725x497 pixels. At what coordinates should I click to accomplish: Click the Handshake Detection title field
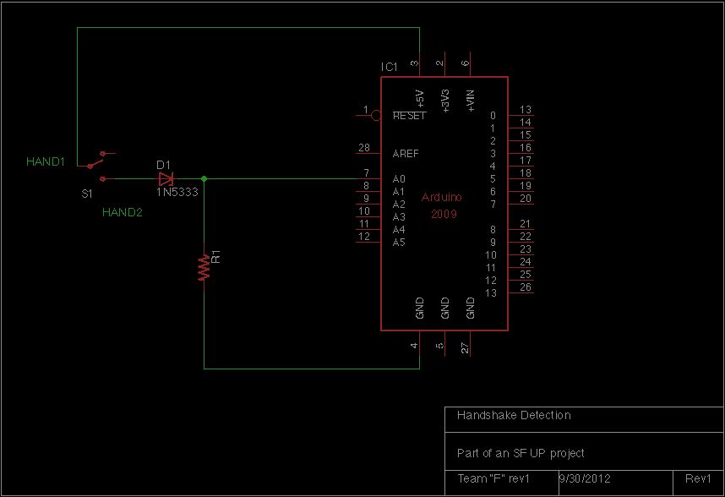pos(584,419)
